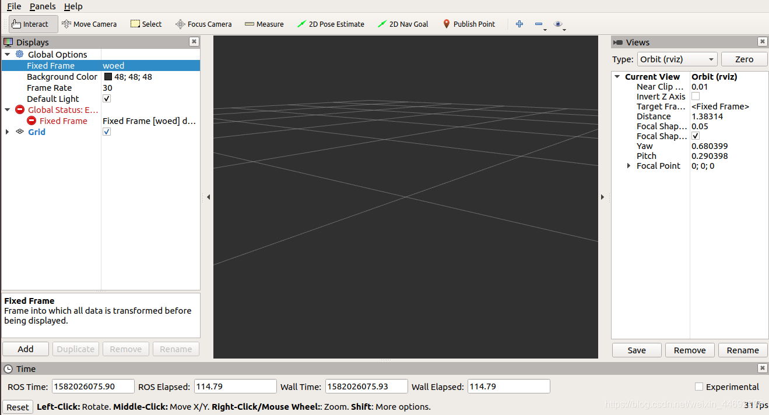Click the Fixed Frame red error icon
The image size is (769, 415).
tap(31, 120)
